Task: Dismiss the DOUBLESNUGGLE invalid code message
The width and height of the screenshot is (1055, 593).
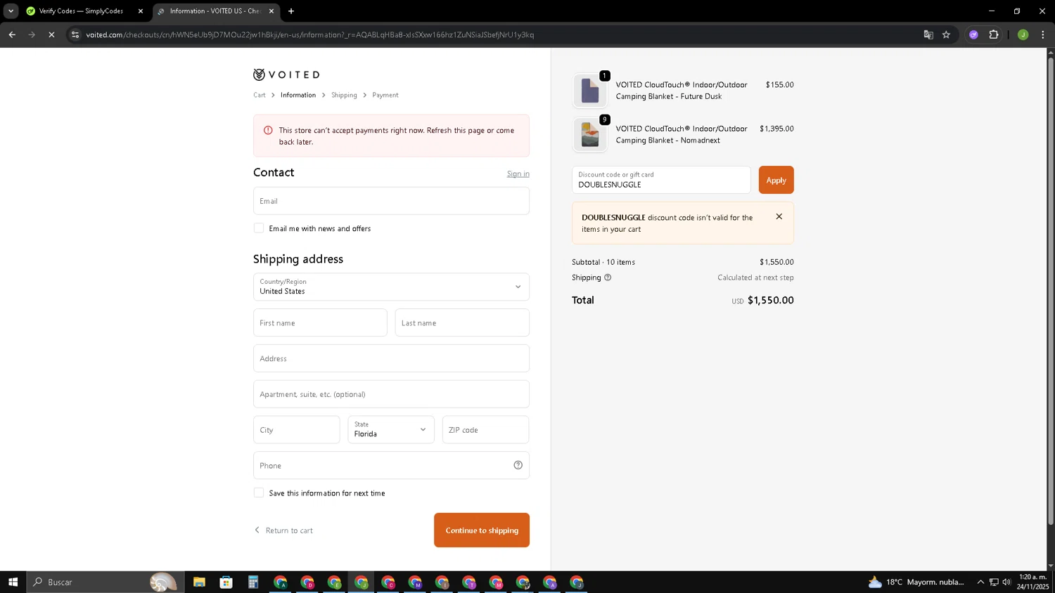Action: click(779, 216)
